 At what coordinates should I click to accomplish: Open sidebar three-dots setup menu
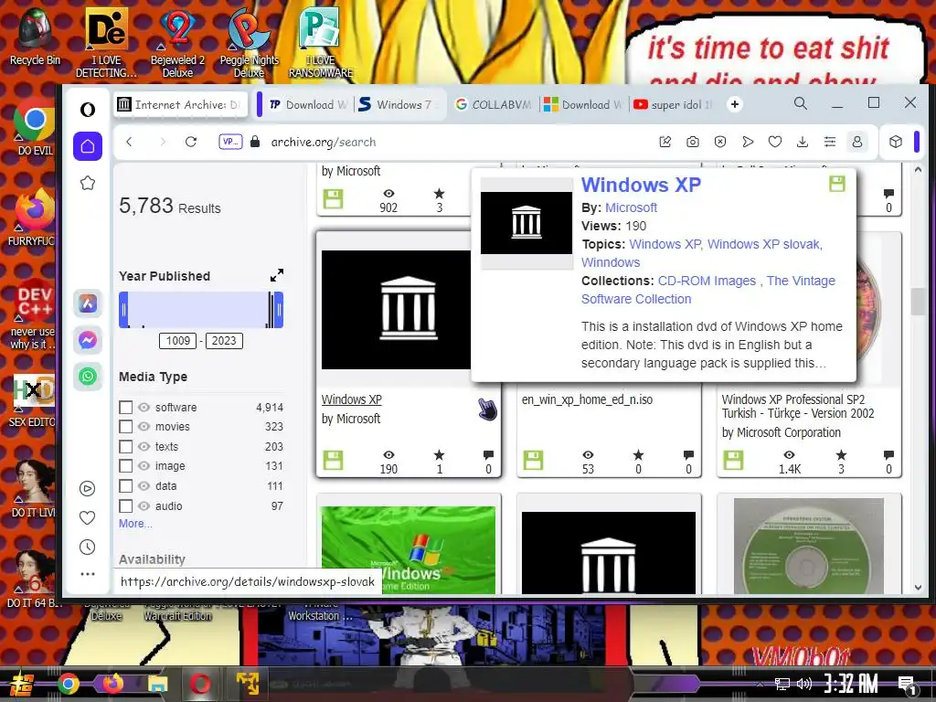click(87, 574)
